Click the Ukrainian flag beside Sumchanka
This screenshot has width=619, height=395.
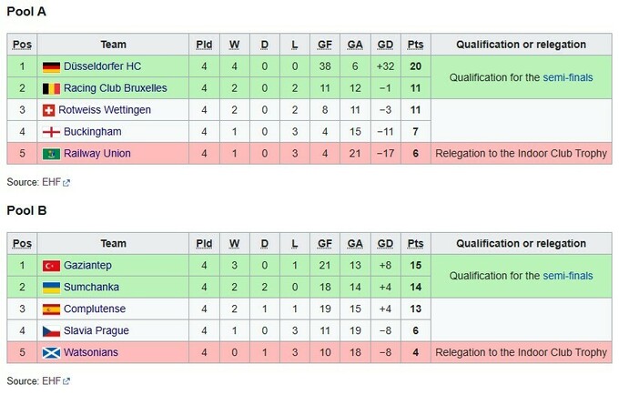tap(51, 288)
